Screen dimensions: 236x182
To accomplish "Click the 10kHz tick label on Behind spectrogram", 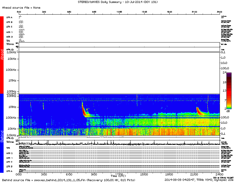I will click(x=12, y=129).
